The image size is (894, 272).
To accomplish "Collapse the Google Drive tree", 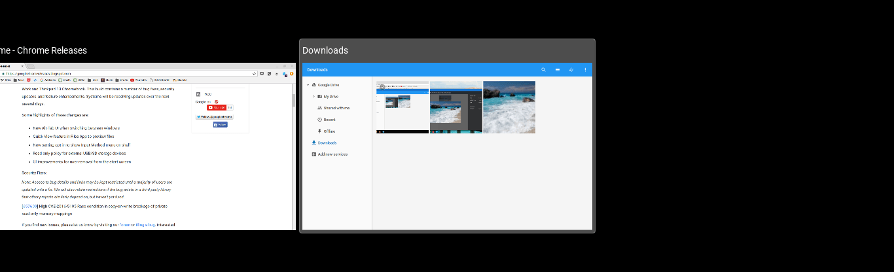I will point(307,85).
